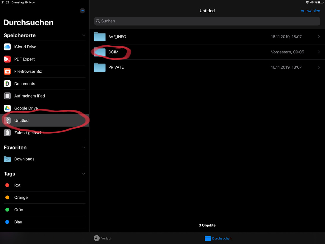The height and width of the screenshot is (244, 325).
Task: Click the sidebar more options ellipsis
Action: [x=82, y=11]
